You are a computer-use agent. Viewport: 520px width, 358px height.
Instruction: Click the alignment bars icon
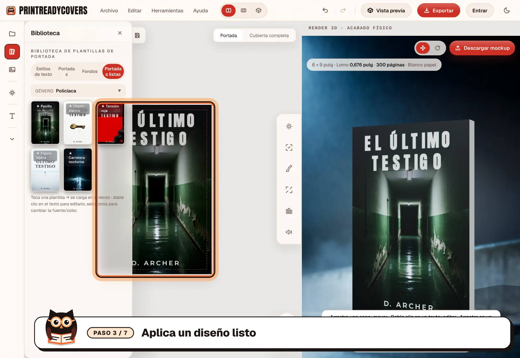[289, 211]
